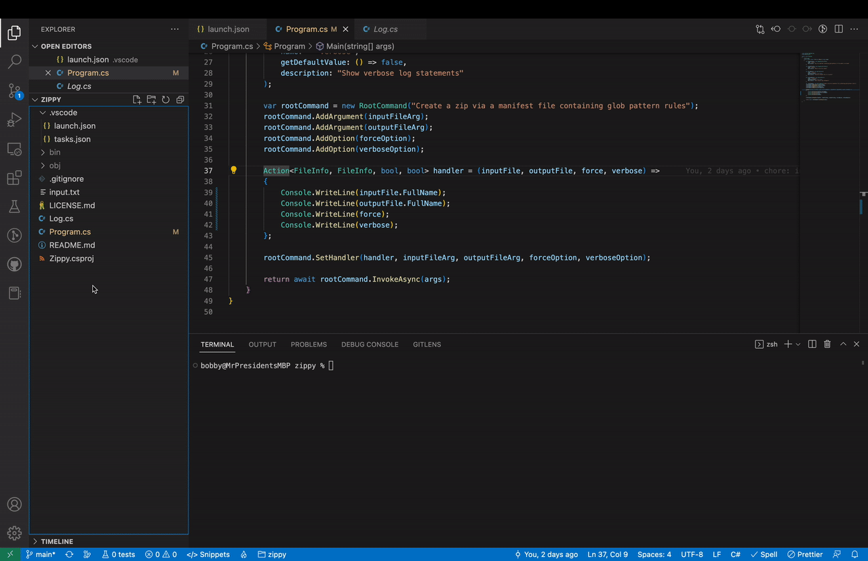Viewport: 868px width, 561px height.
Task: Open the Extensions view
Action: tap(14, 177)
